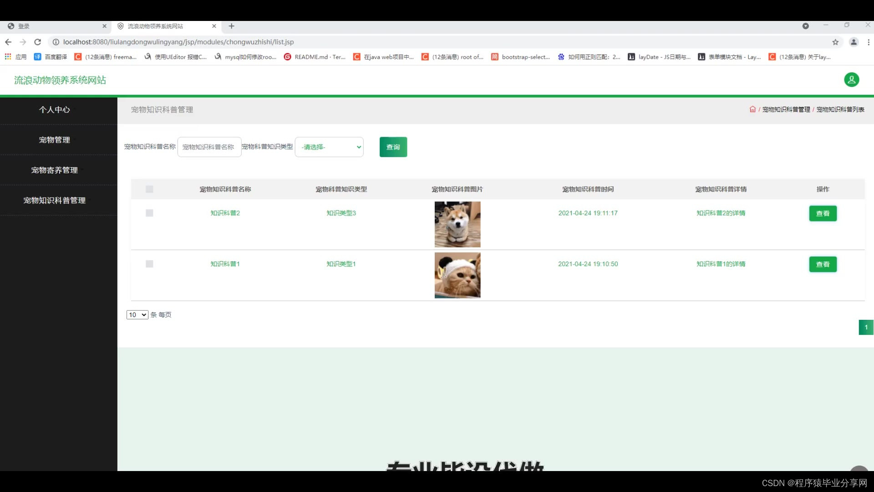Image resolution: width=874 pixels, height=492 pixels.
Task: Click the green user avatar icon
Action: pos(851,80)
